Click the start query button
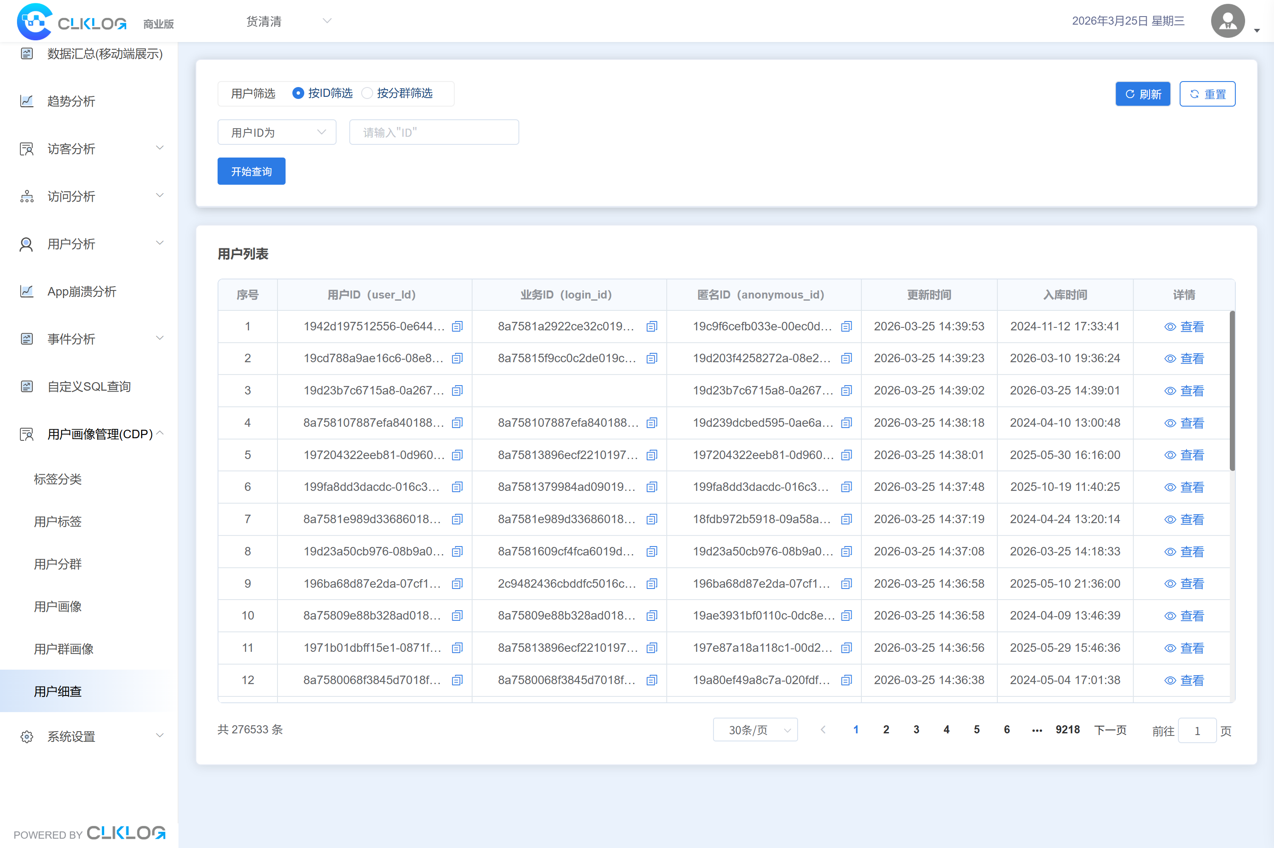This screenshot has width=1274, height=848. 251,172
